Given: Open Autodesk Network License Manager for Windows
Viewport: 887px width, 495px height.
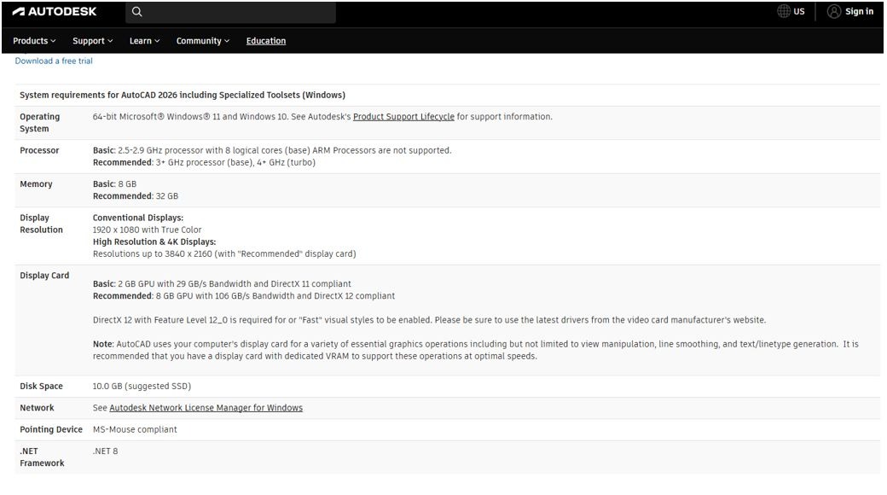Looking at the screenshot, I should (x=206, y=408).
